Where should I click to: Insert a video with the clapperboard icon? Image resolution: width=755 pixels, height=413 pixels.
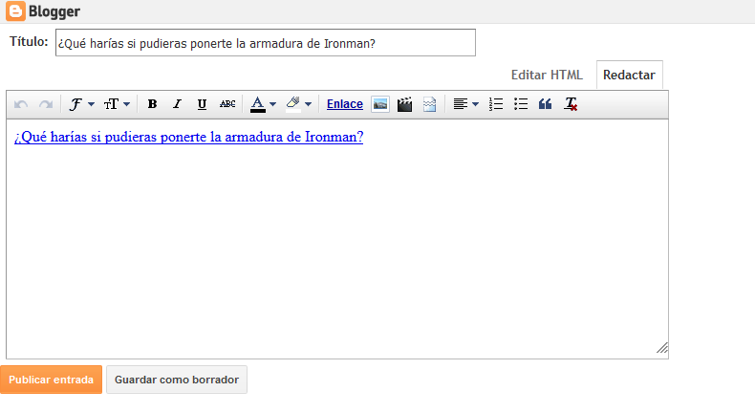coord(404,104)
